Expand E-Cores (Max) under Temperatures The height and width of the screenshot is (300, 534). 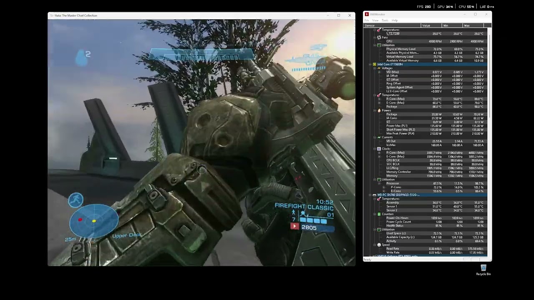click(379, 102)
